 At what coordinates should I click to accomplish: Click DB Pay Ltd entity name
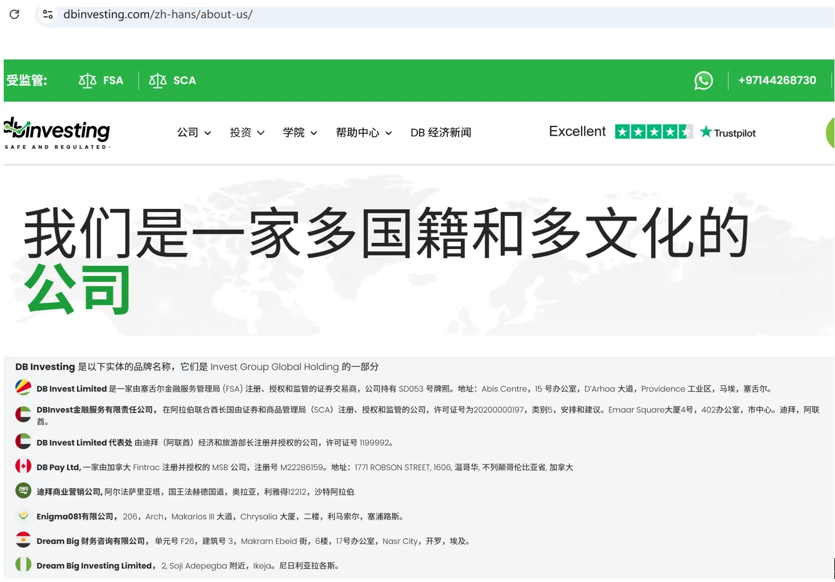[x=59, y=467]
